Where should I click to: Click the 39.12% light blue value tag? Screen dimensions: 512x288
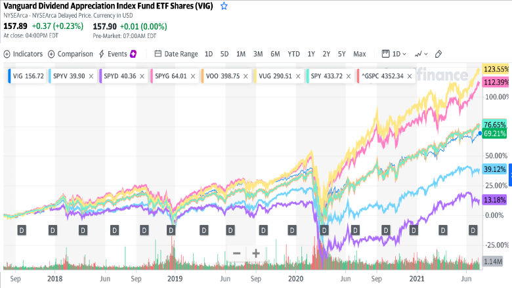(x=494, y=169)
